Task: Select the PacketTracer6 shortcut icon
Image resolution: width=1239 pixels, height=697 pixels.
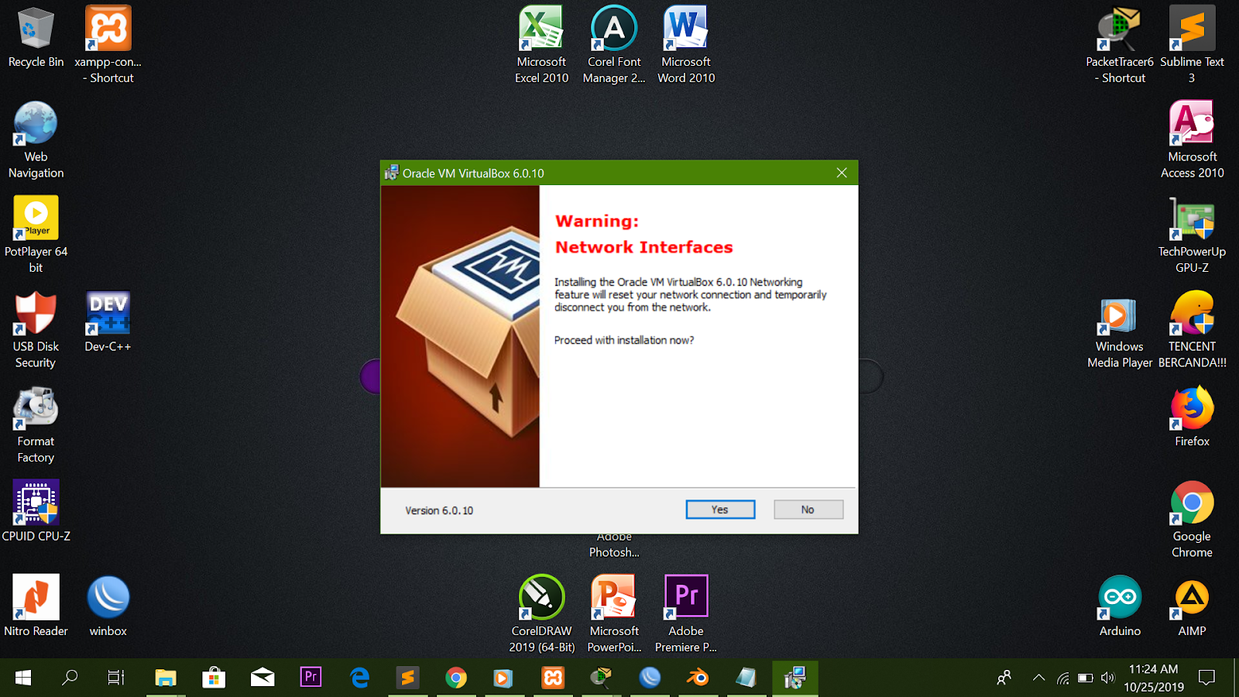Action: 1120,45
